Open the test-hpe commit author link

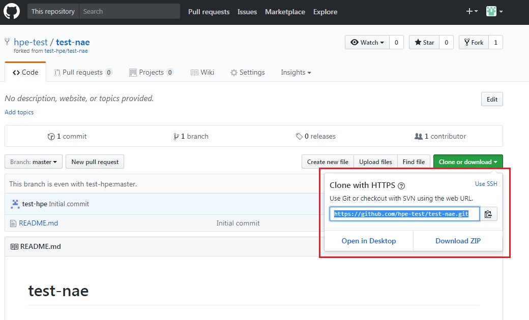(35, 204)
